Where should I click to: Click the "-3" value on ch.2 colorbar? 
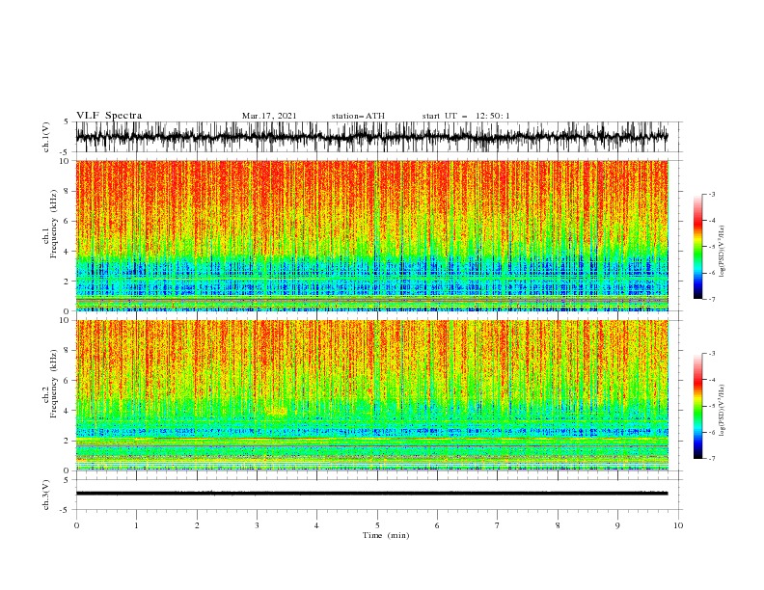[712, 354]
